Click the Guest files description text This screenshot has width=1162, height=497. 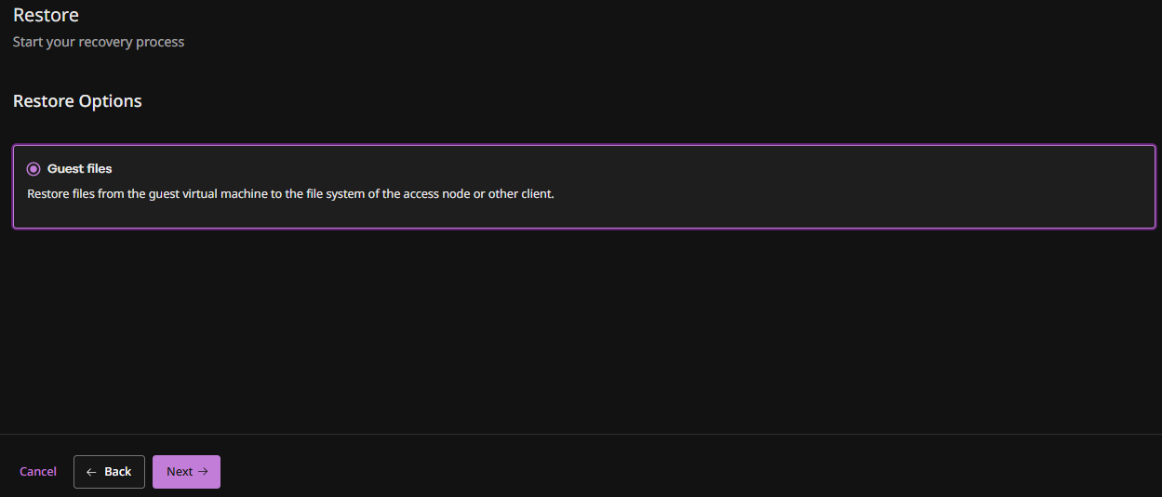click(290, 194)
